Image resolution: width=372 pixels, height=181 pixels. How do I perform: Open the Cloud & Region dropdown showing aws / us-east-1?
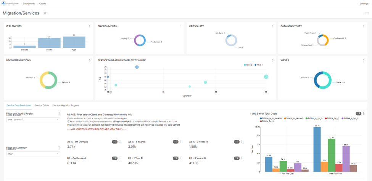33,120
